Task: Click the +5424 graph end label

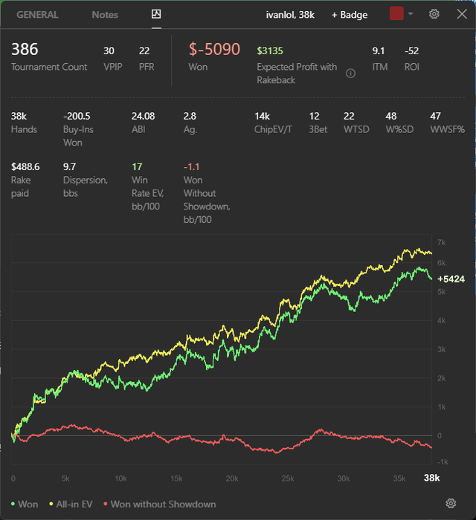Action: pyautogui.click(x=451, y=279)
